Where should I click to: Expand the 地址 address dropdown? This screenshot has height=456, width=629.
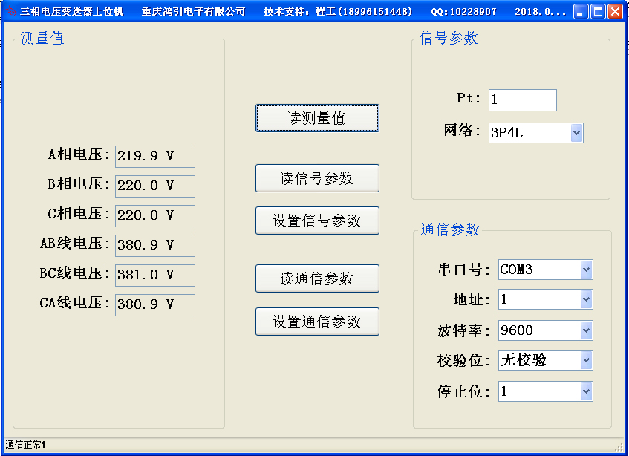point(545,299)
